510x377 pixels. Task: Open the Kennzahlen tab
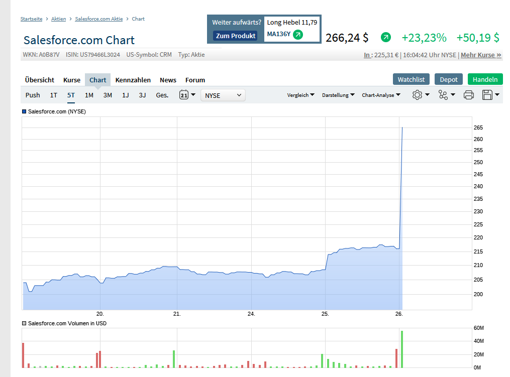[x=133, y=80]
